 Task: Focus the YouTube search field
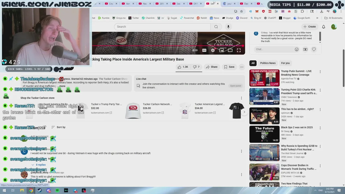(162, 27)
